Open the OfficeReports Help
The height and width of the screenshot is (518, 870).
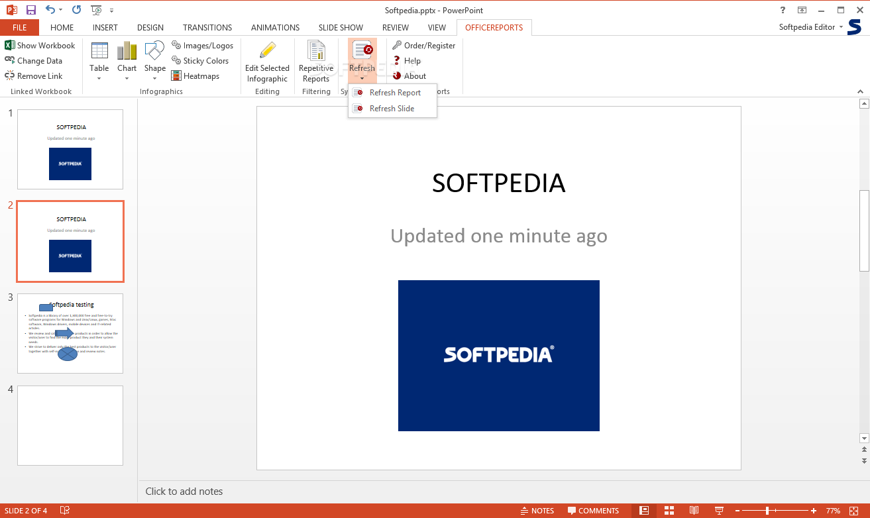406,61
